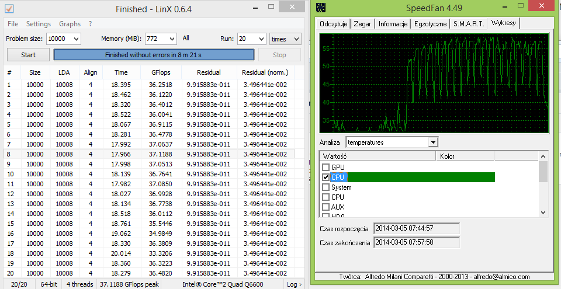Open the Graphs menu in LinX
This screenshot has height=289, width=561.
(x=70, y=24)
